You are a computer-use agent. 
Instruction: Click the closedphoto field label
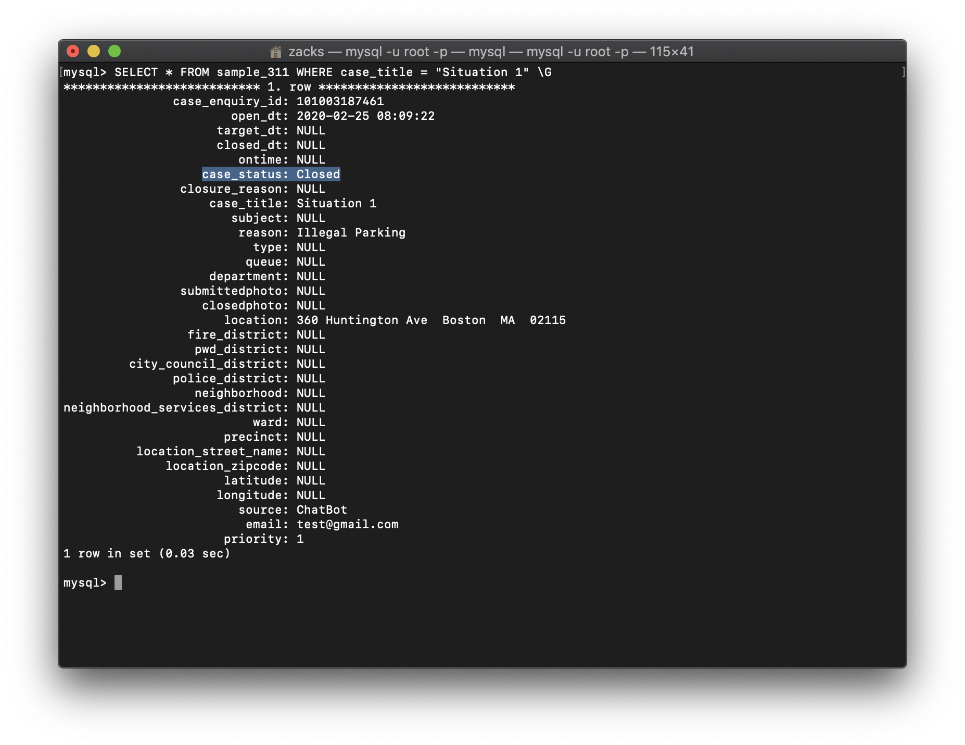point(245,306)
